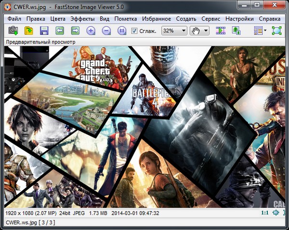Go to the next image with right arrow
Screen dimensions: 289x230
tap(75, 31)
